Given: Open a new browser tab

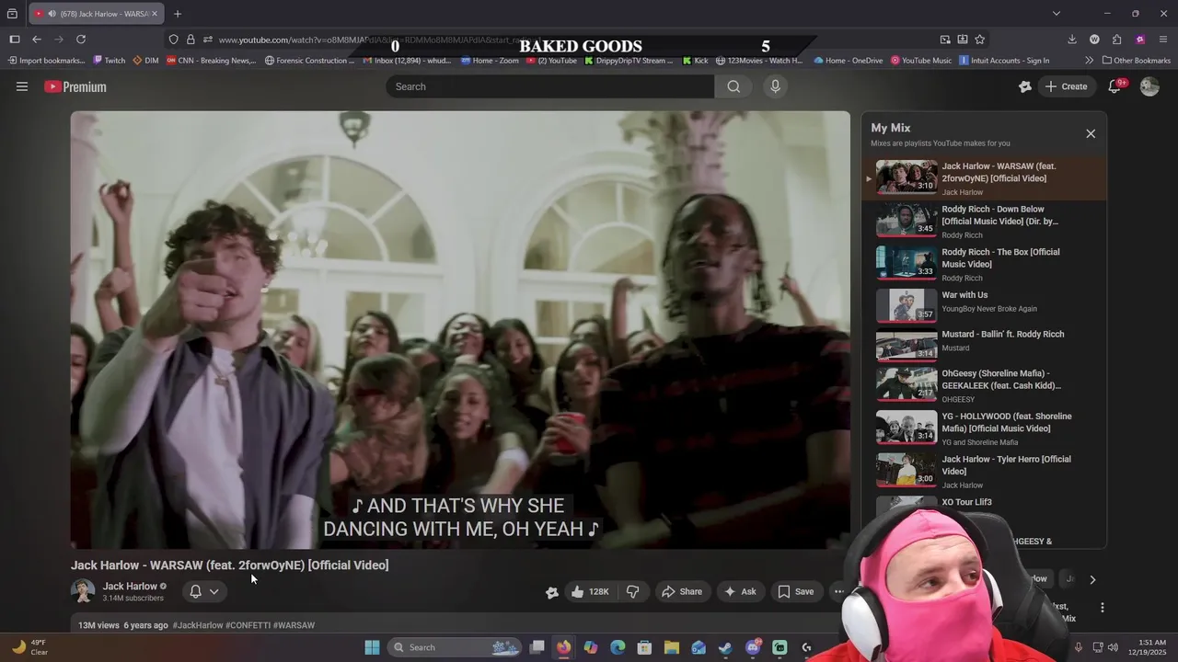Looking at the screenshot, I should click(178, 14).
